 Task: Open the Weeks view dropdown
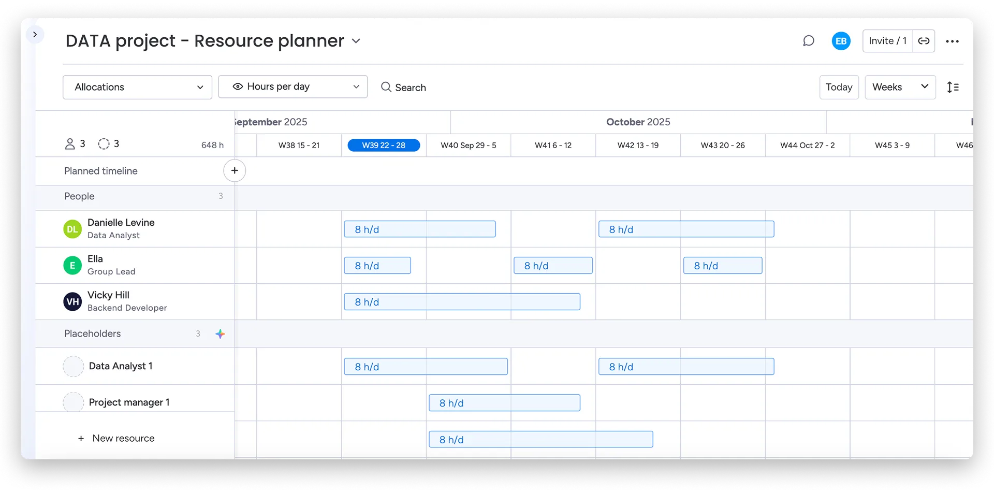[900, 87]
